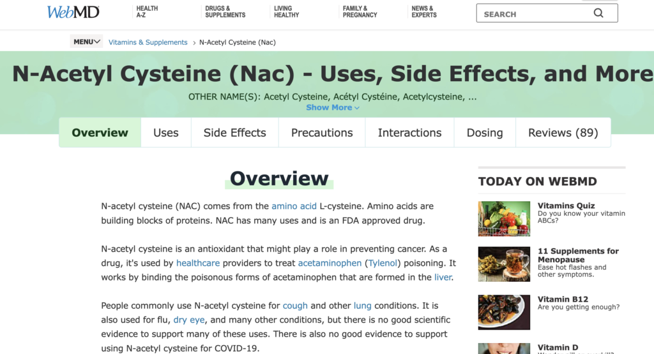Open the Drugs & Supplements menu
Screen dimensions: 654x354
click(x=225, y=12)
